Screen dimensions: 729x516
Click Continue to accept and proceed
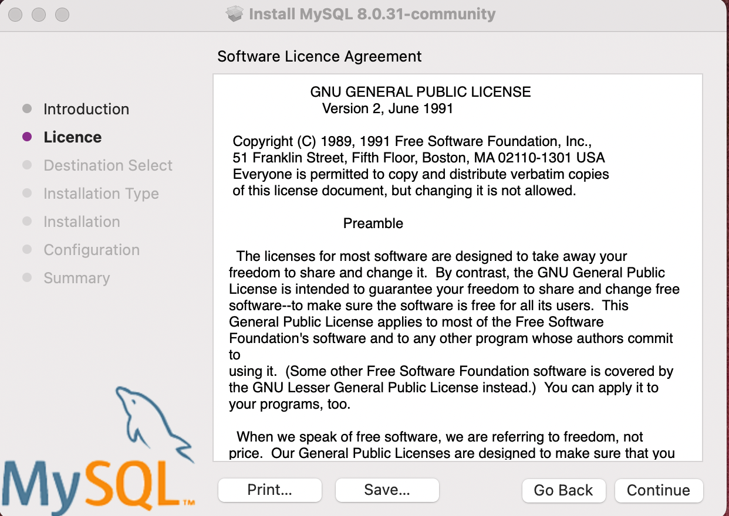[659, 490]
